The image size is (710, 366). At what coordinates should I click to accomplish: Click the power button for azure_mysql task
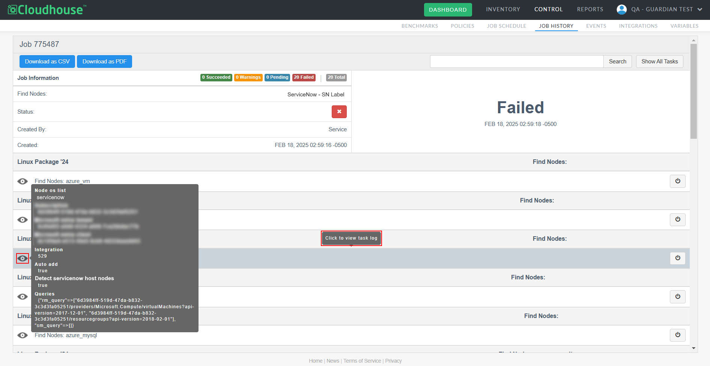677,335
